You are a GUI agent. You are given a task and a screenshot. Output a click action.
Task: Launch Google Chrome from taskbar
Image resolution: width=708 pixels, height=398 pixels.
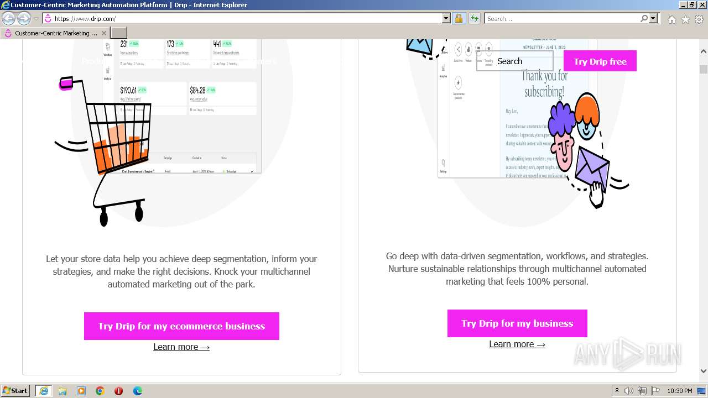pos(100,391)
